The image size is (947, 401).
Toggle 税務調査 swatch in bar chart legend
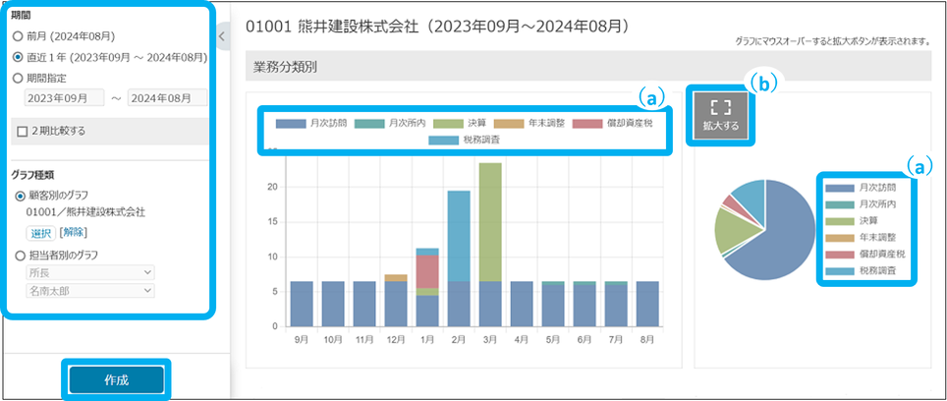446,141
